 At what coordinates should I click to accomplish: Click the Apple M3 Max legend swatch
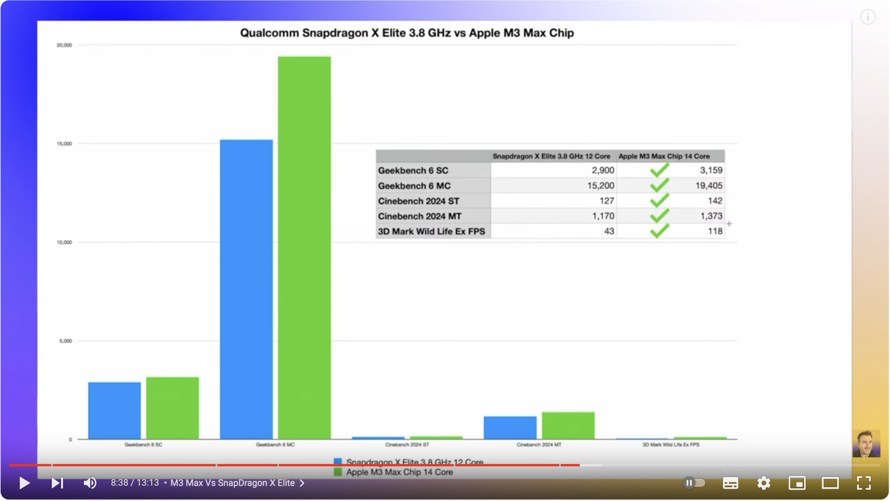[x=338, y=473]
